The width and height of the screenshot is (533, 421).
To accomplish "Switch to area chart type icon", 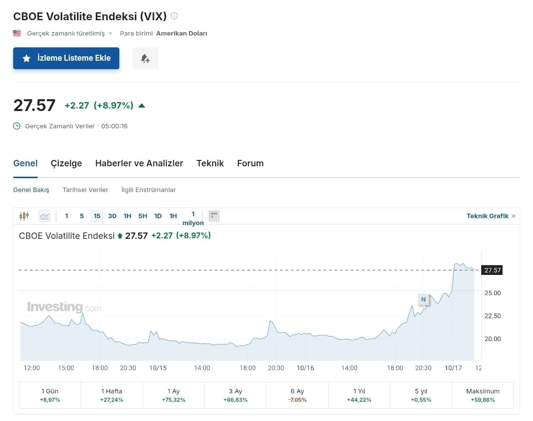I will tap(44, 216).
